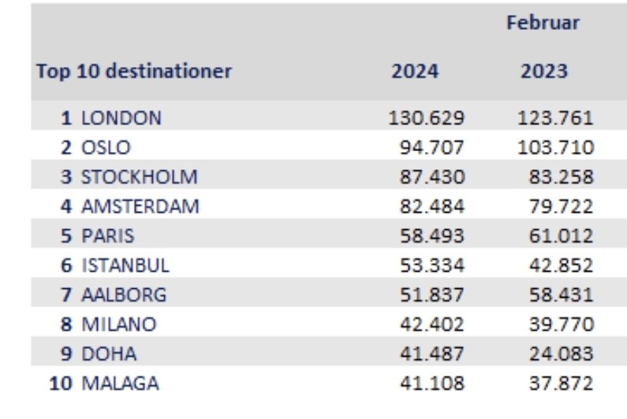Click Doha's 2023 value 24.083
The width and height of the screenshot is (627, 419).
tap(558, 354)
